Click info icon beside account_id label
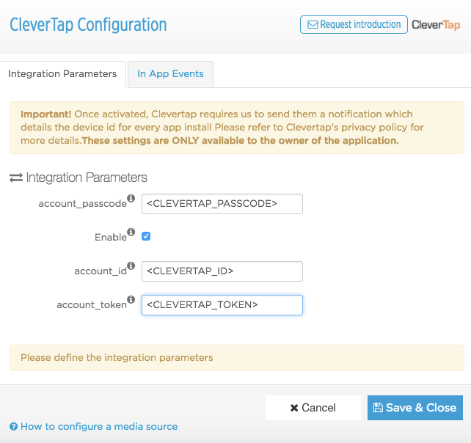471x443 pixels. [x=131, y=266]
